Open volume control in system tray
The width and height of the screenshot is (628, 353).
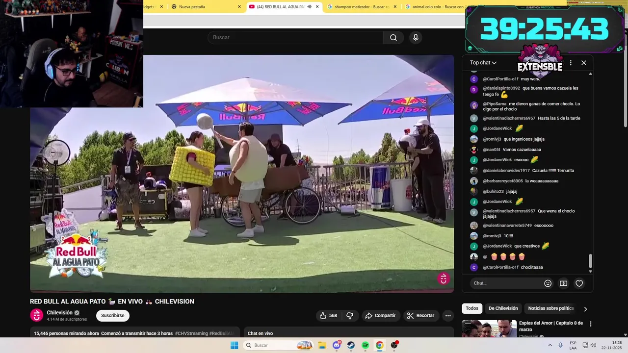click(593, 345)
